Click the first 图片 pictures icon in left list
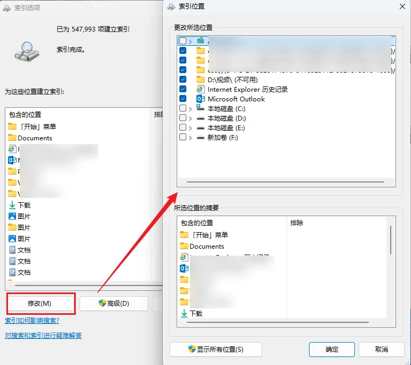 12,216
